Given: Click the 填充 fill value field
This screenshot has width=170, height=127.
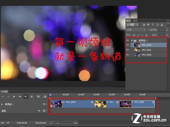Looking at the screenshot, I should pyautogui.click(x=162, y=35).
